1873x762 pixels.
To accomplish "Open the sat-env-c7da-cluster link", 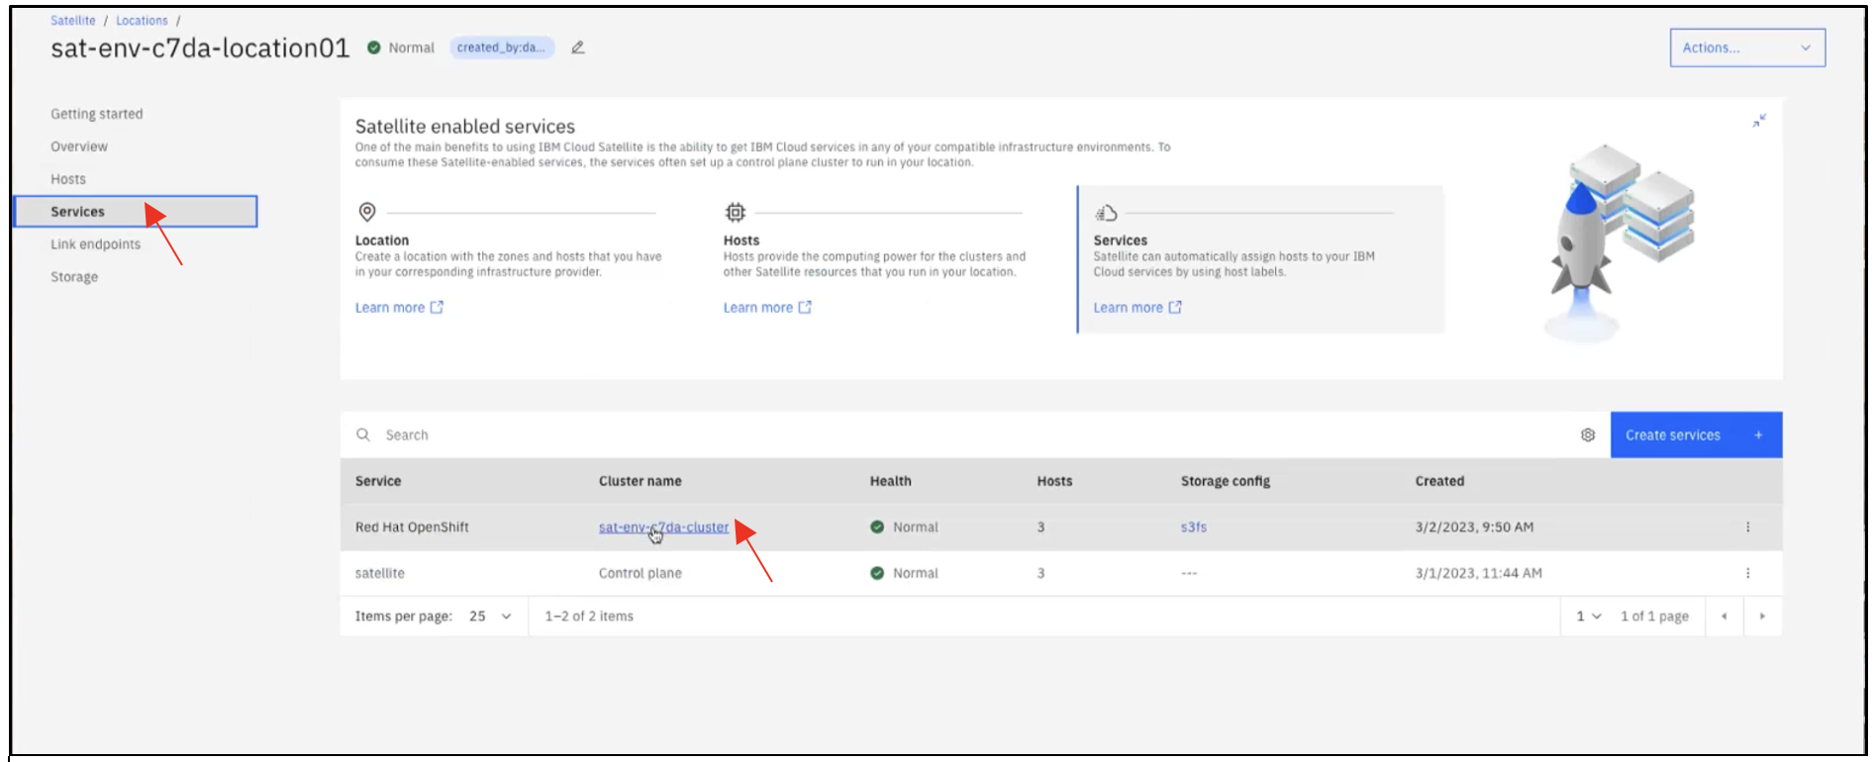I will (x=663, y=527).
